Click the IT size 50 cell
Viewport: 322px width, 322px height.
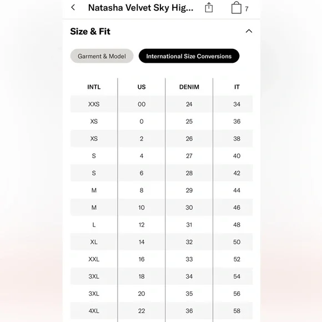click(x=237, y=242)
